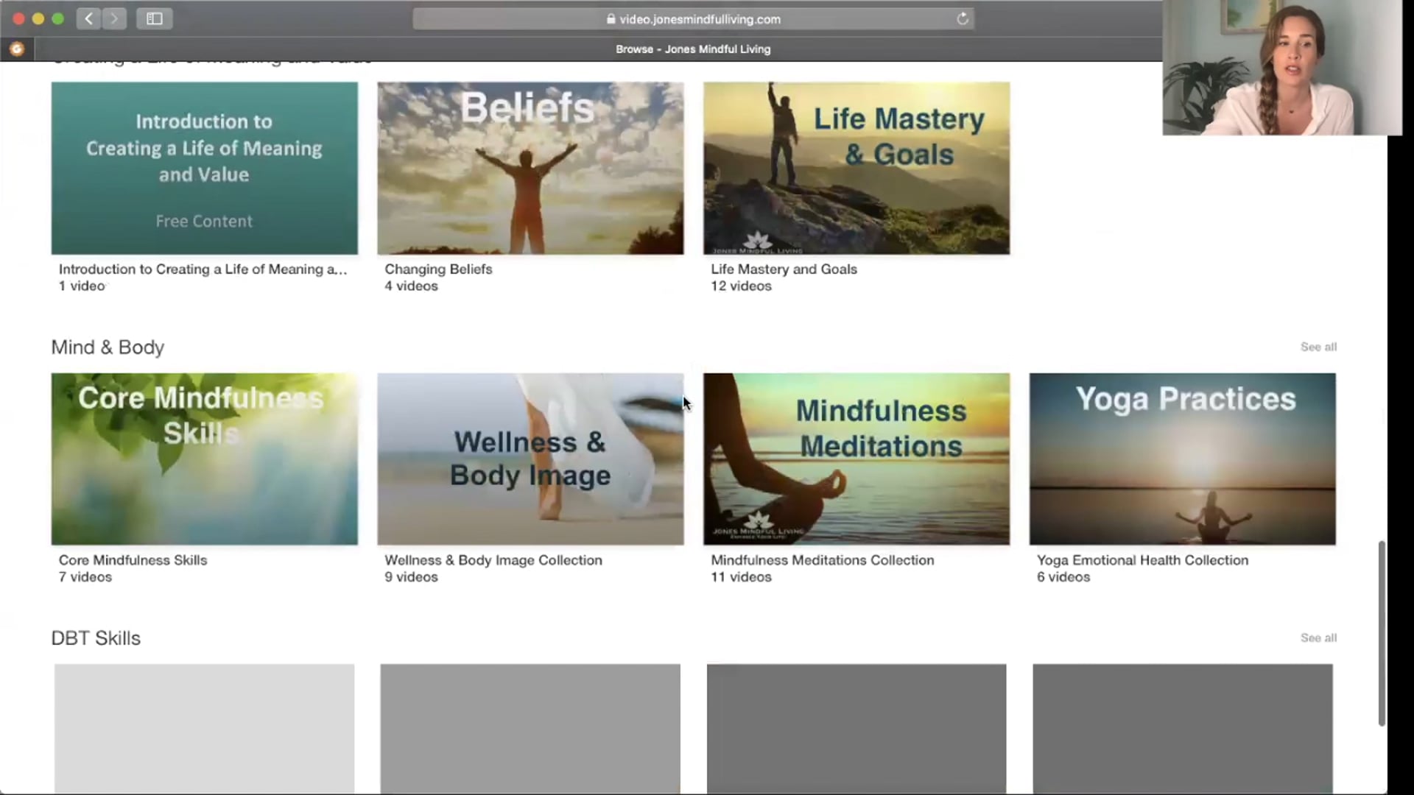
Task: Click Changing Beliefs title link
Action: (x=438, y=269)
